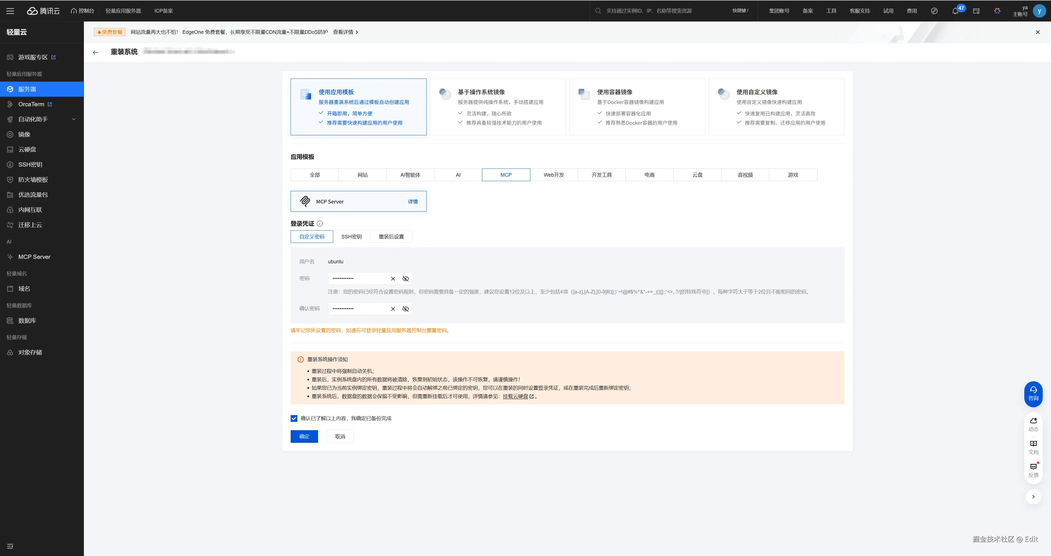Toggle password visibility in 密码 field
This screenshot has height=556, width=1051.
[406, 278]
